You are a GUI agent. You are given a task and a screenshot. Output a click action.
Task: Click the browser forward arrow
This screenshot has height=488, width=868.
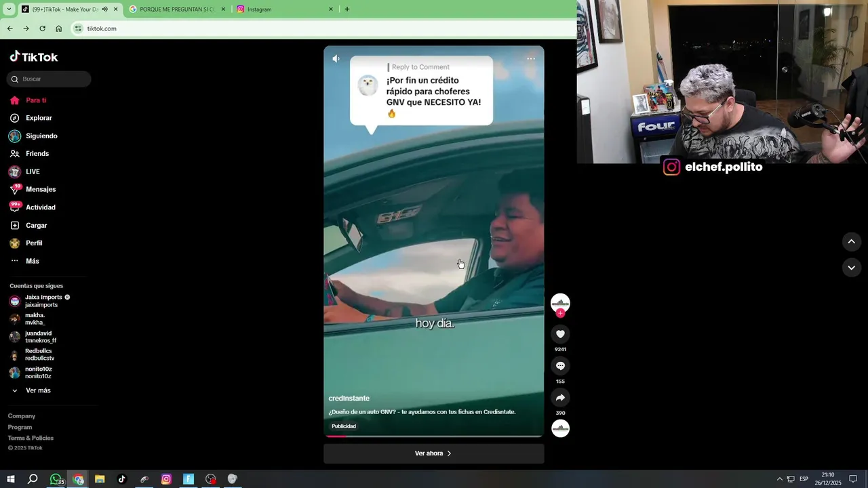tap(26, 28)
